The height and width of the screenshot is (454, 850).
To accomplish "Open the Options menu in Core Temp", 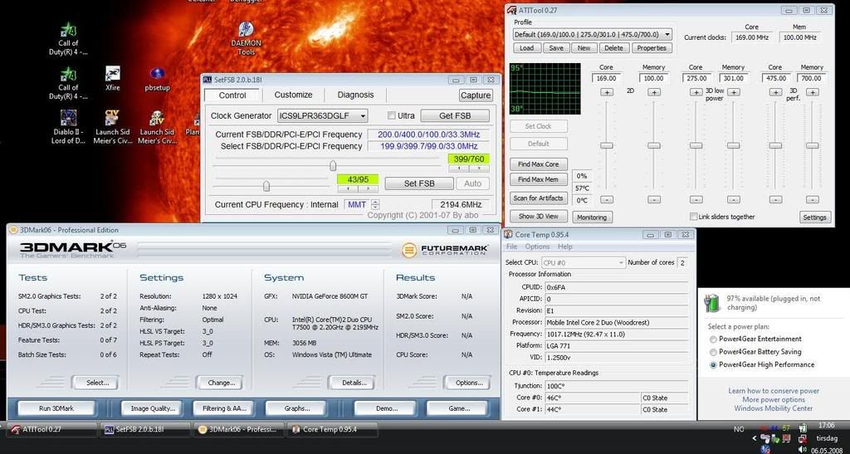I will tap(537, 247).
